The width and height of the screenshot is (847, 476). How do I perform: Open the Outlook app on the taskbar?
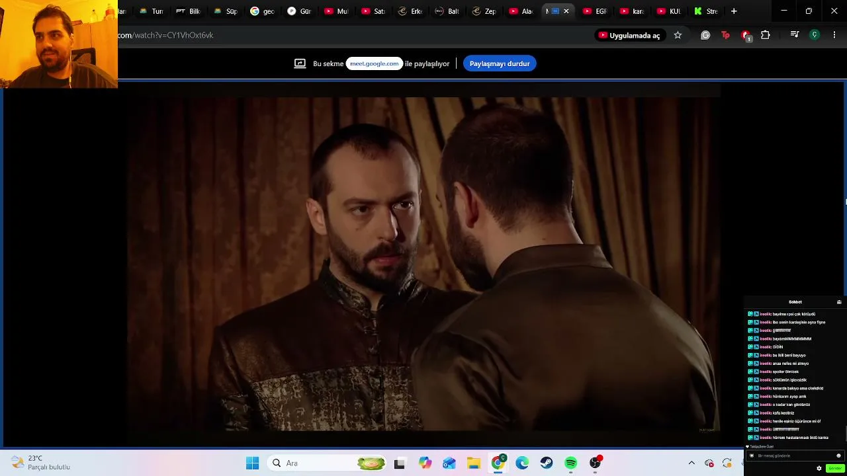tap(449, 463)
